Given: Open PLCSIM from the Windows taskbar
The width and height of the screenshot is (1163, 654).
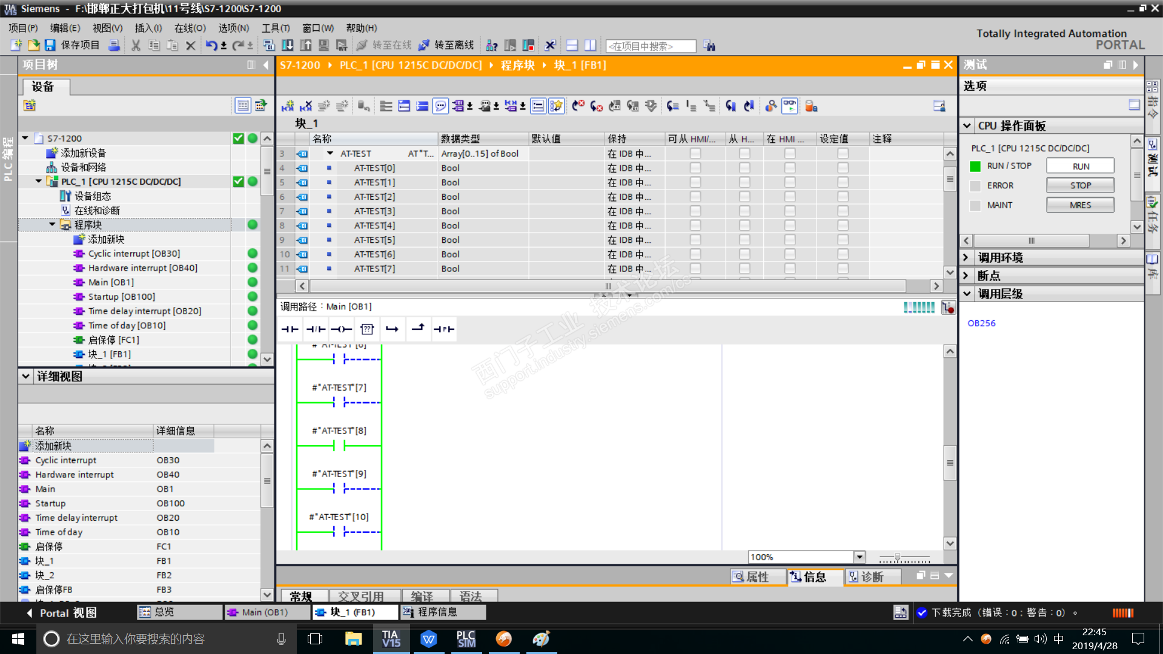Looking at the screenshot, I should (466, 639).
